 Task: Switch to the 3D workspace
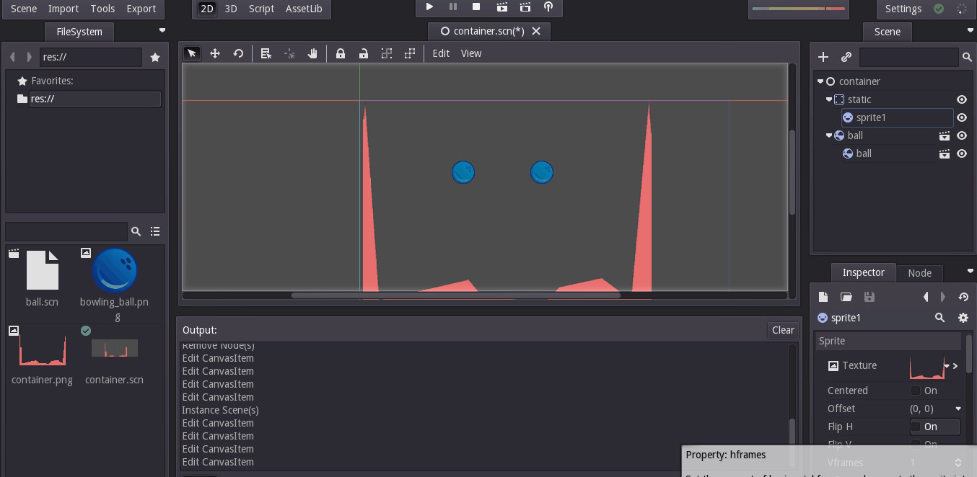tap(231, 9)
